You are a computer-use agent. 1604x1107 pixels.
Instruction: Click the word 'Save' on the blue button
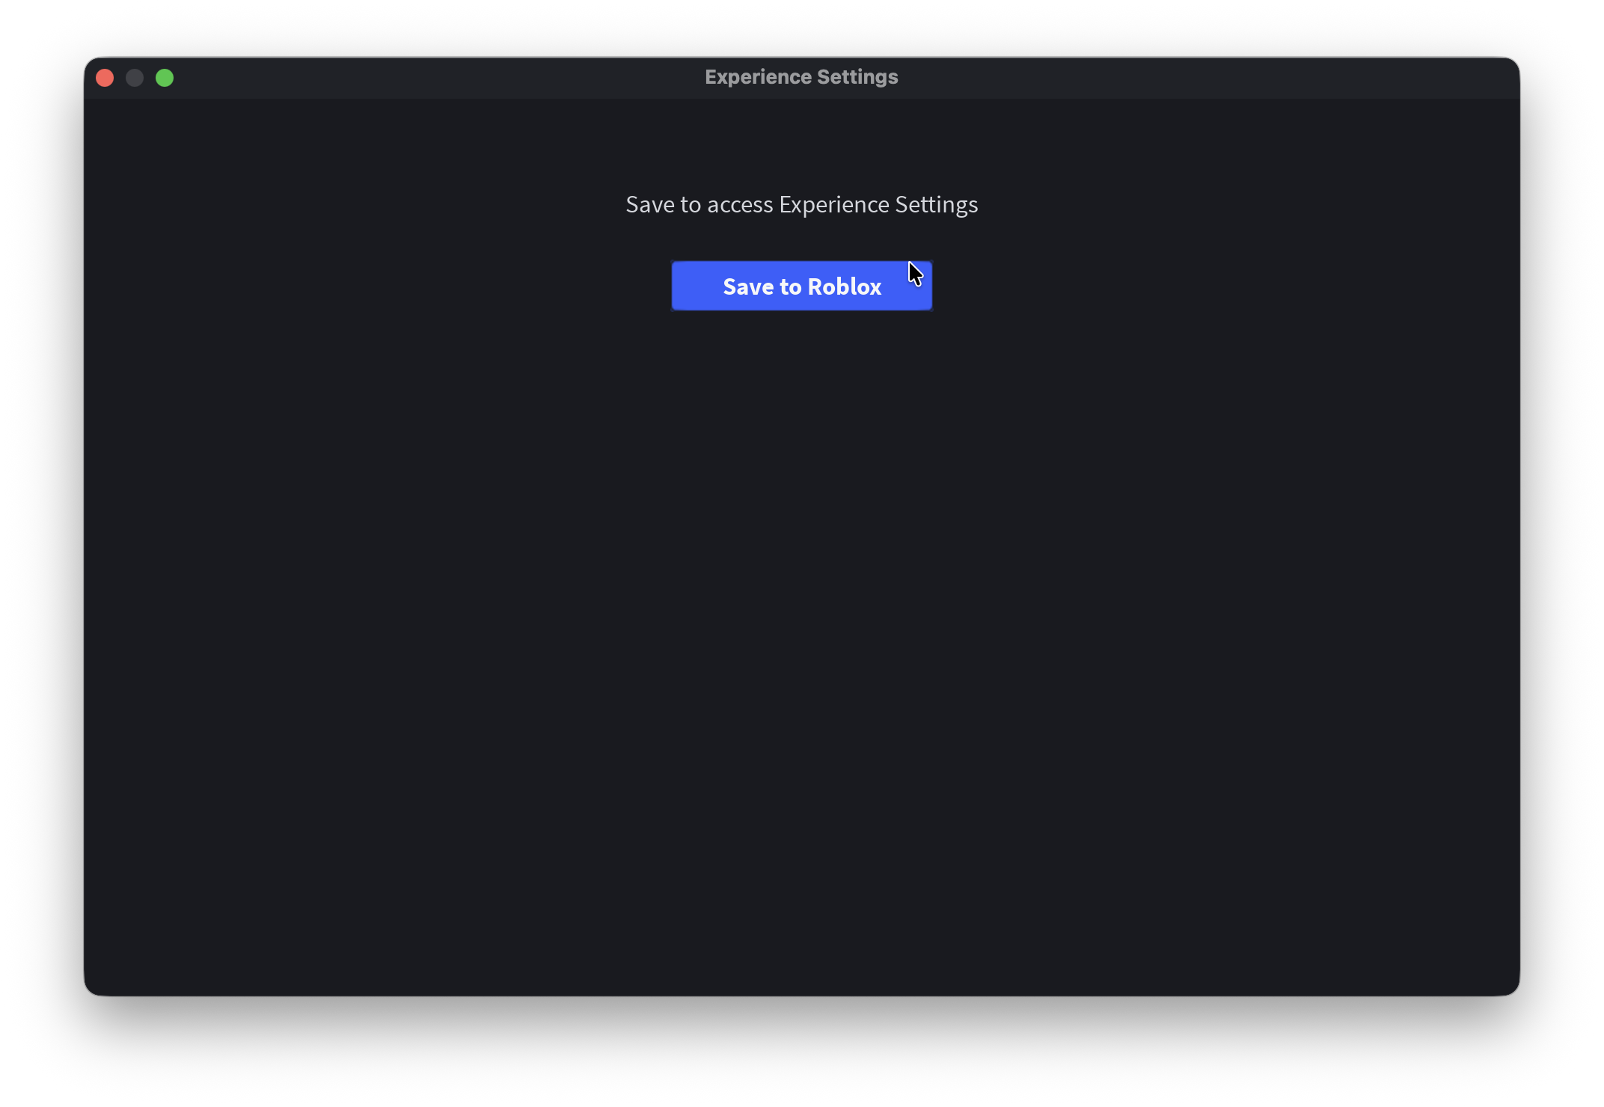[748, 286]
